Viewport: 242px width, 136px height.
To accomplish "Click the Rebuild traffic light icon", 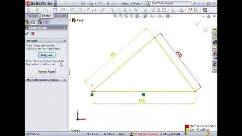I will point(108,3).
